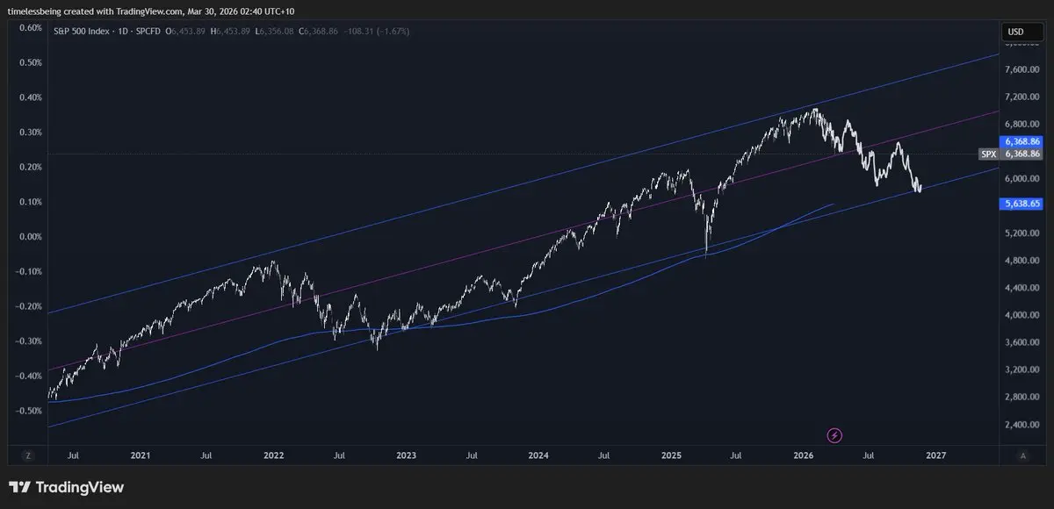Click the 7,200.00 price scale label
This screenshot has height=509, width=1054.
(1022, 96)
